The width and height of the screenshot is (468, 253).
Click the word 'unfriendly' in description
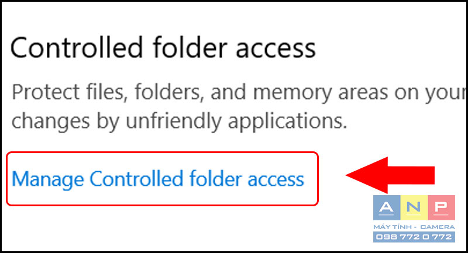click(x=174, y=122)
